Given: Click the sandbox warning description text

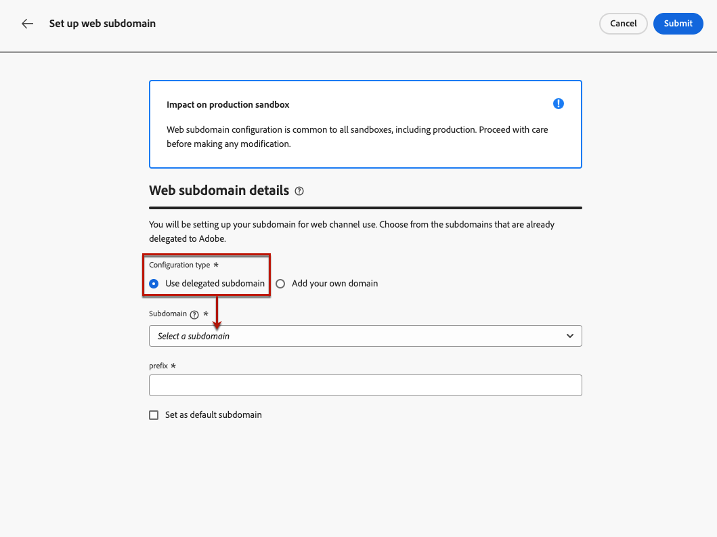Looking at the screenshot, I should click(x=357, y=136).
